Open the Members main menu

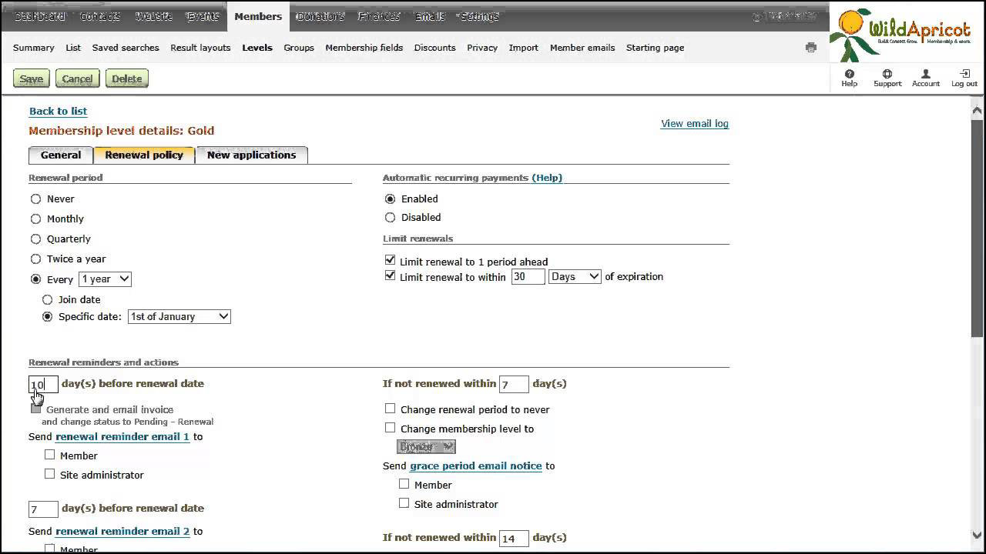[258, 16]
